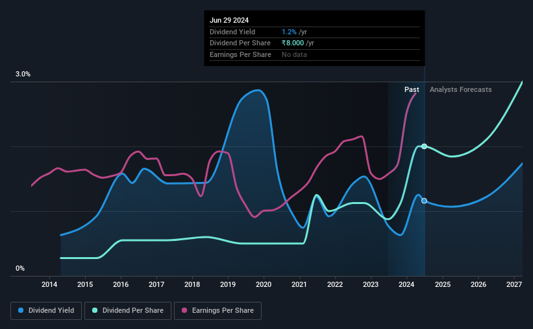Screen dimensions: 533x329
Task: Click the 2015 x-axis label
Action: tap(85, 284)
